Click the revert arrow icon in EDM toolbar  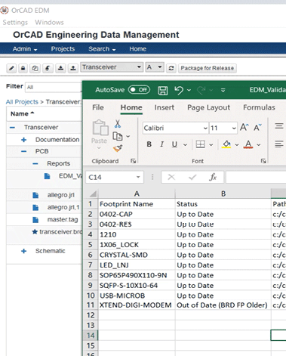point(48,68)
